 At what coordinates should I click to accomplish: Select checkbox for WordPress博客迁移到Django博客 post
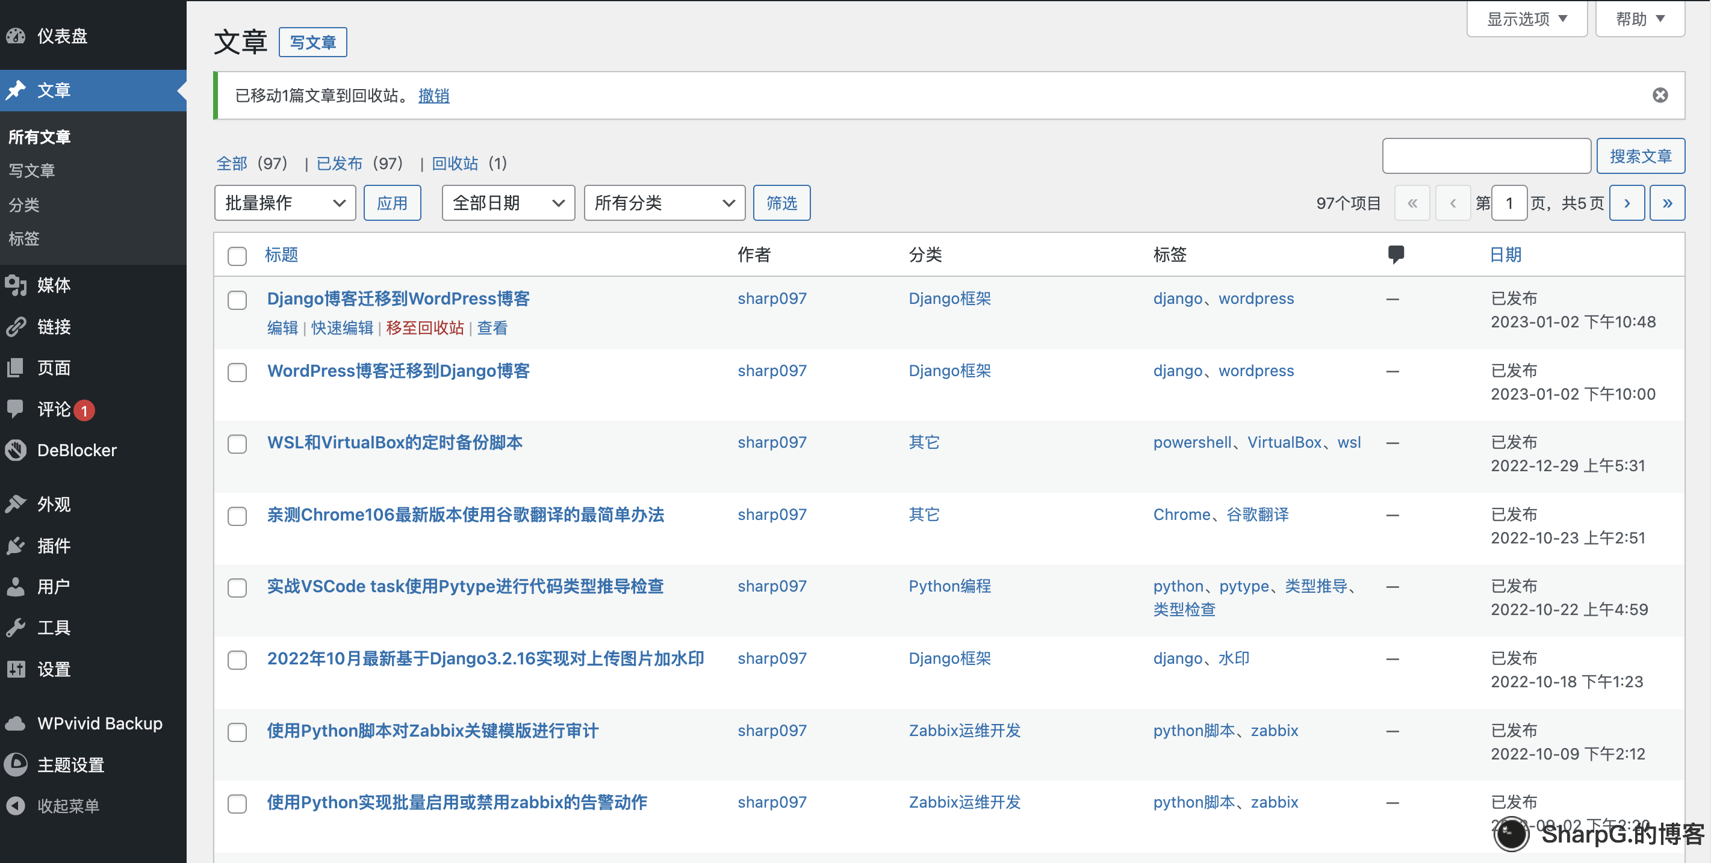[237, 372]
